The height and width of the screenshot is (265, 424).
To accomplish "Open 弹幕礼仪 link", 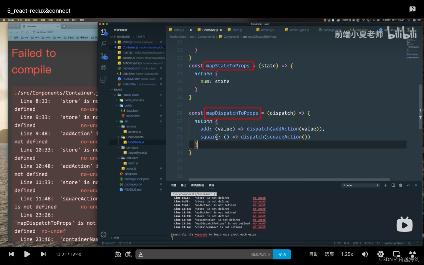I will [260, 254].
